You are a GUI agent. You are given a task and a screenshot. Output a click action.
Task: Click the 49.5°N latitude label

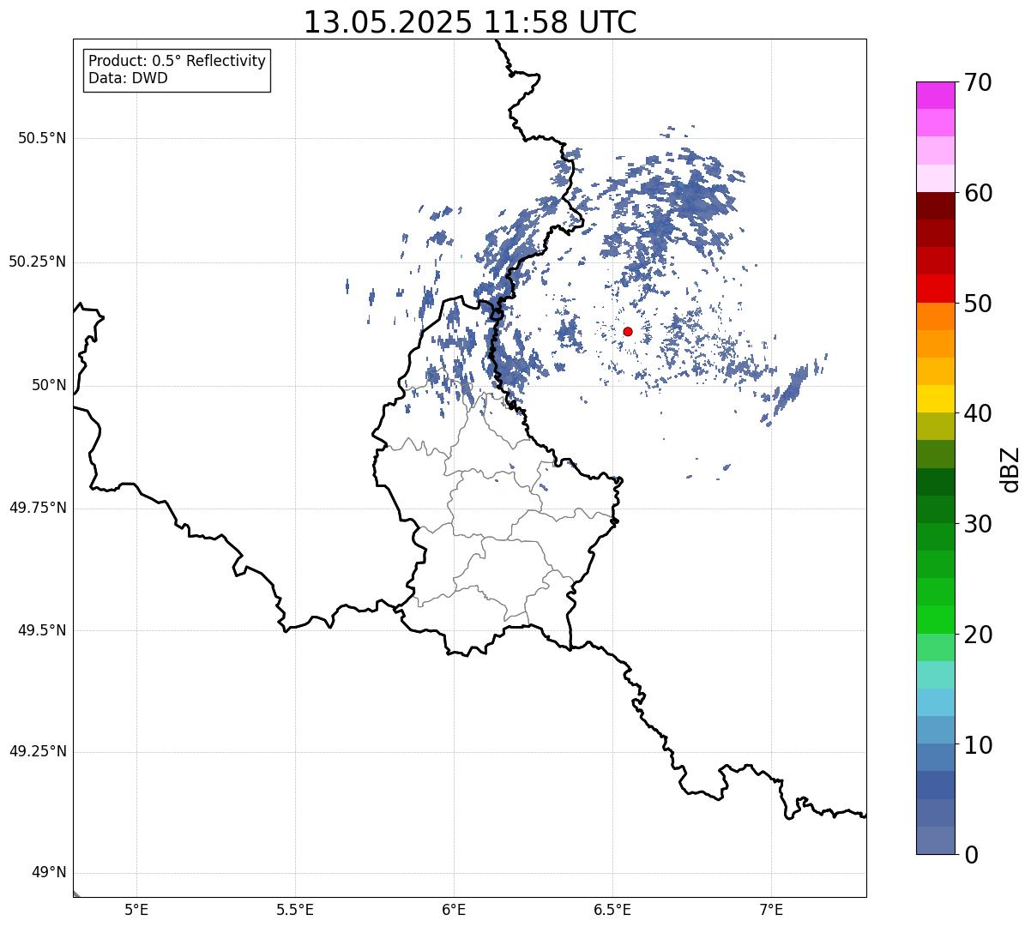[x=42, y=630]
